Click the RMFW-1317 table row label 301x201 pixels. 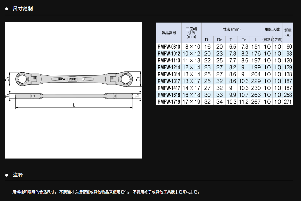(x=169, y=81)
